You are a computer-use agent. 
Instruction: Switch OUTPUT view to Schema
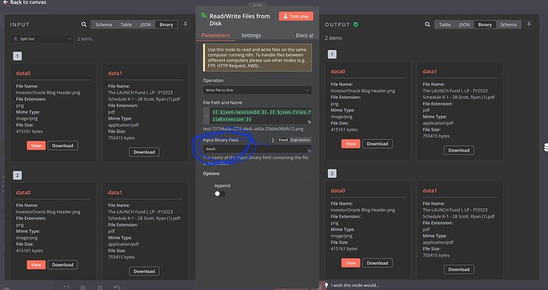click(x=508, y=25)
